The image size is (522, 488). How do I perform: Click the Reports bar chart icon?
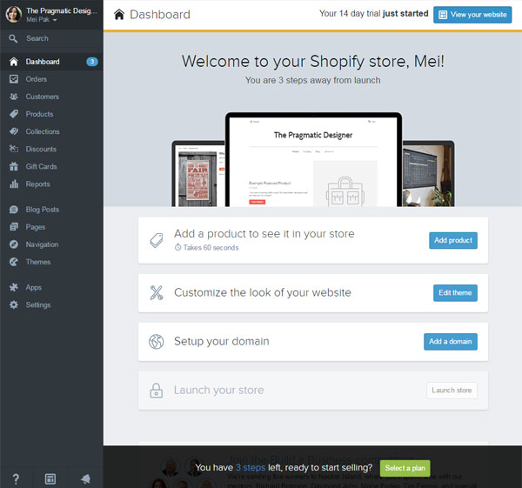[14, 184]
